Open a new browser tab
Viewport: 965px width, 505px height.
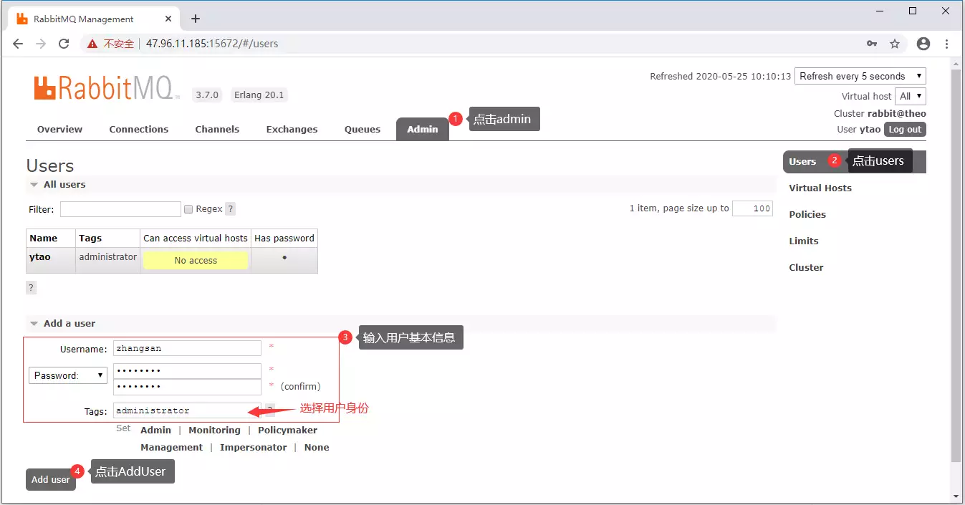[x=196, y=19]
